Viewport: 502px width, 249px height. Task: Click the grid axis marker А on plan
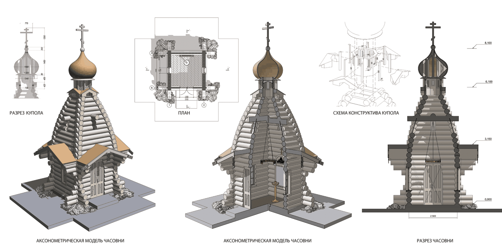coord(152,53)
